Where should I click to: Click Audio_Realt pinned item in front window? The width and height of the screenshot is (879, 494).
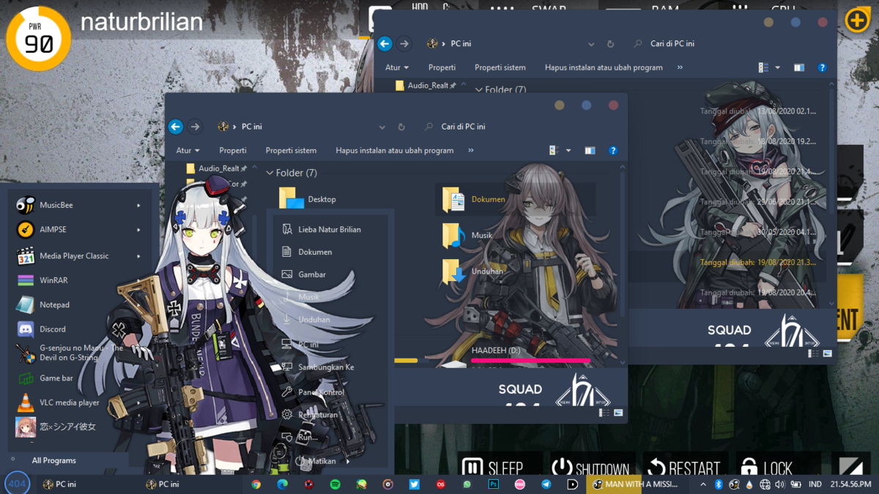pyautogui.click(x=217, y=168)
